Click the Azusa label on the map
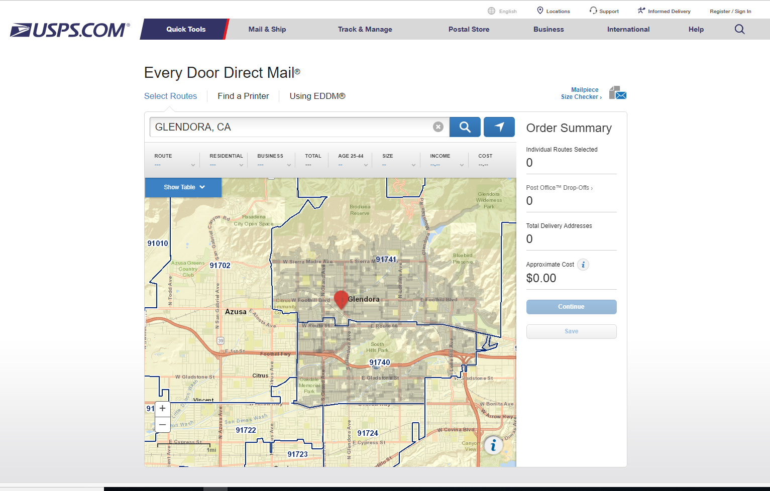This screenshot has height=491, width=770. [236, 312]
